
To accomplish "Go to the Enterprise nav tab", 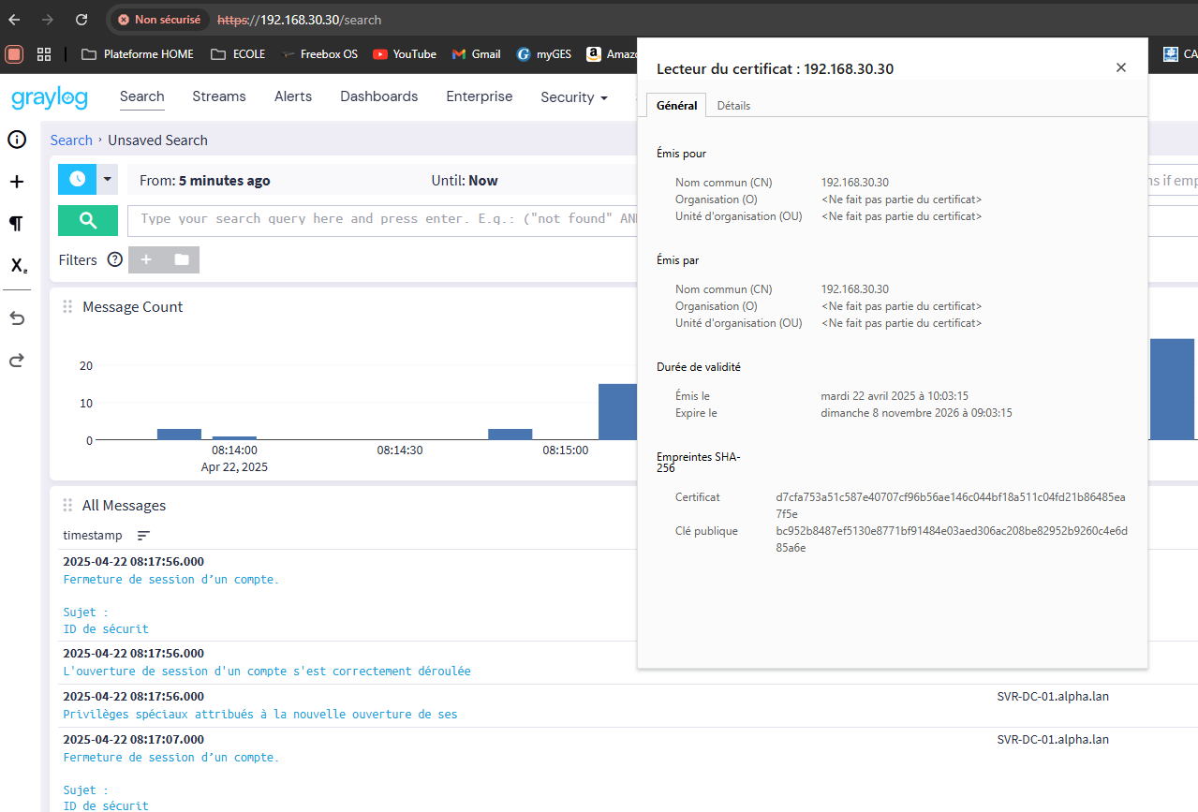I will 480,96.
